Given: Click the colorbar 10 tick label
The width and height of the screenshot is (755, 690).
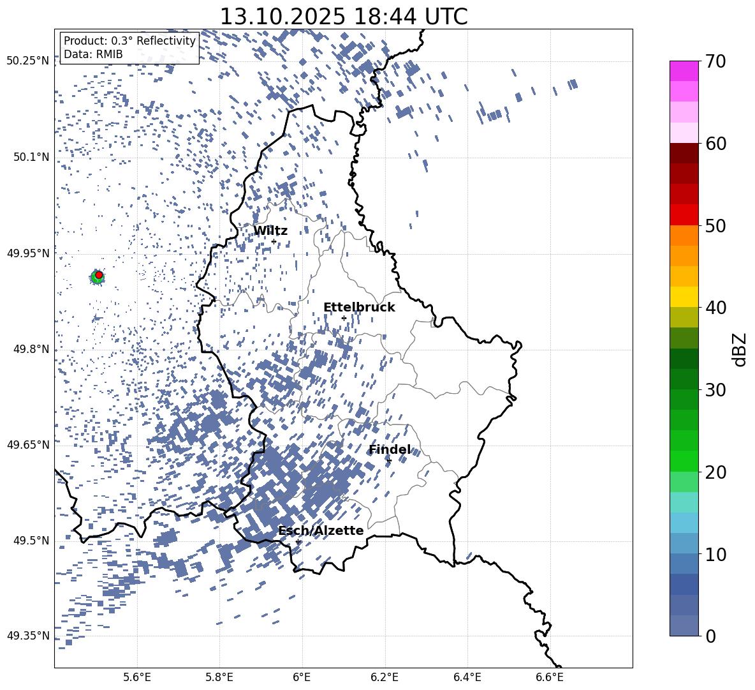Looking at the screenshot, I should 716,554.
